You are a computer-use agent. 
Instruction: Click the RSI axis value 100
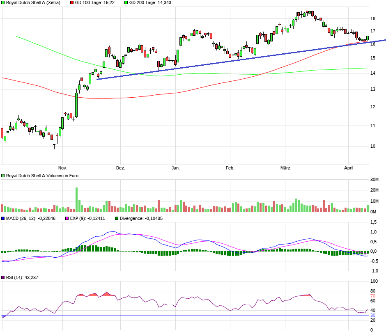click(x=374, y=281)
